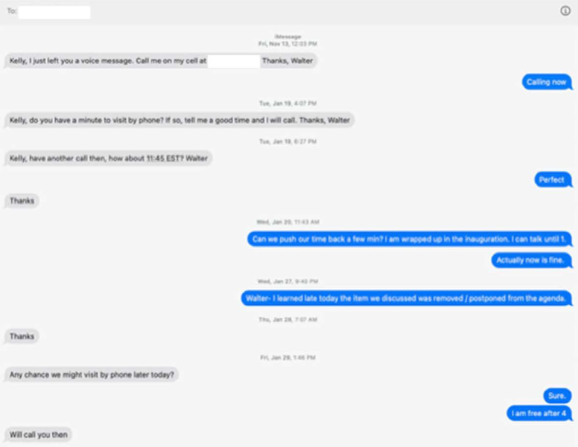Click the To: recipient field
Image resolution: width=578 pixels, height=447 pixels.
tap(54, 12)
